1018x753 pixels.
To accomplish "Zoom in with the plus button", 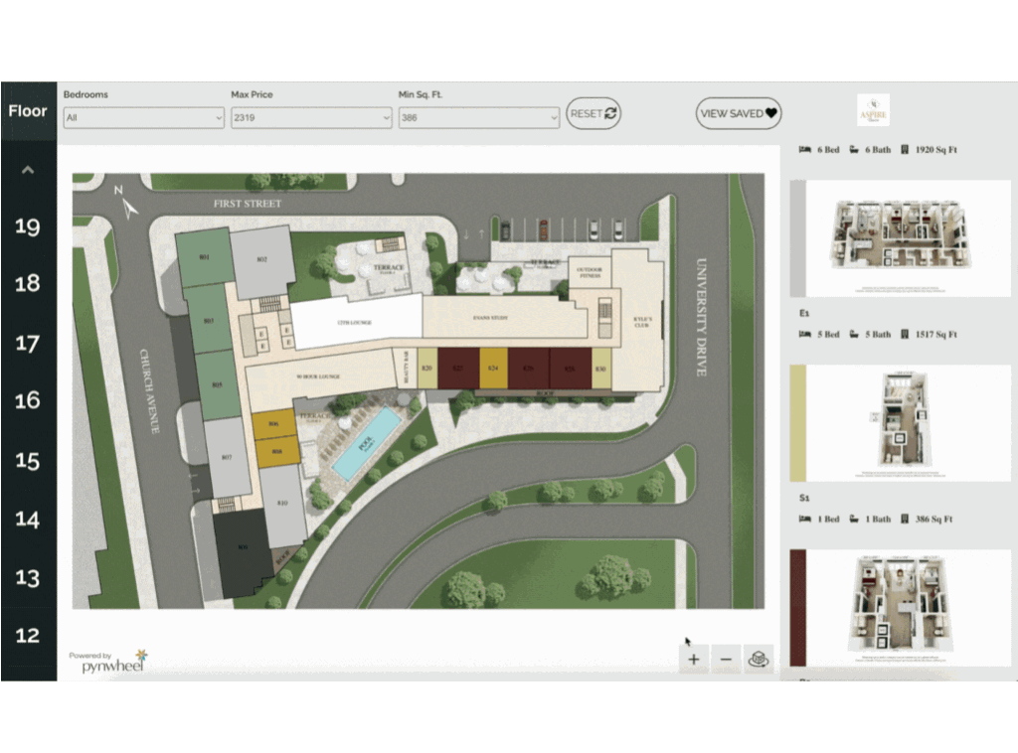I will point(693,659).
